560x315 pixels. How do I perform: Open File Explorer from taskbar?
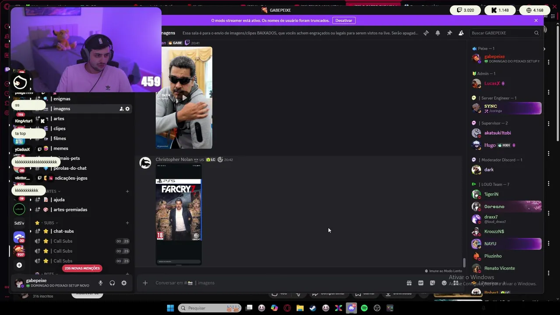pyautogui.click(x=300, y=308)
